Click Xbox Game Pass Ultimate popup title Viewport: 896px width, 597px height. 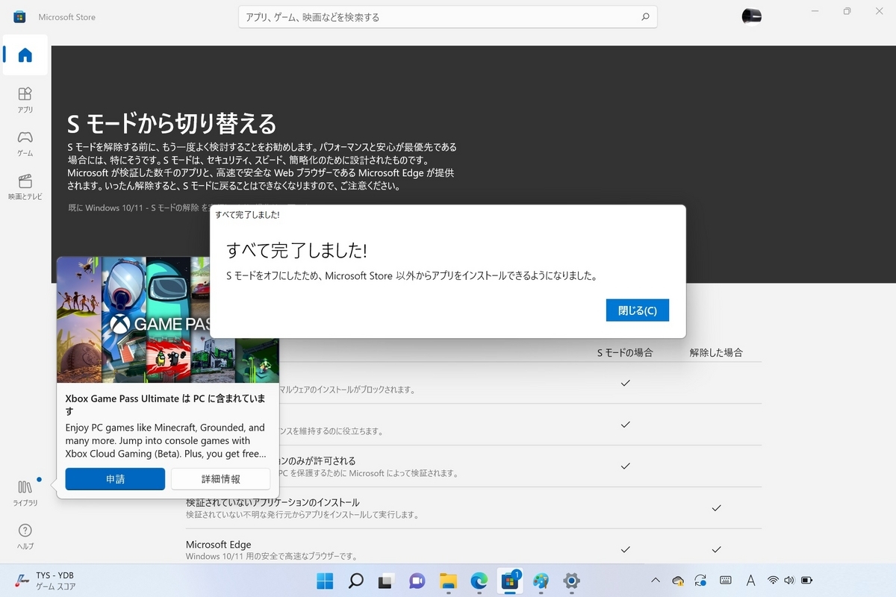tap(166, 405)
